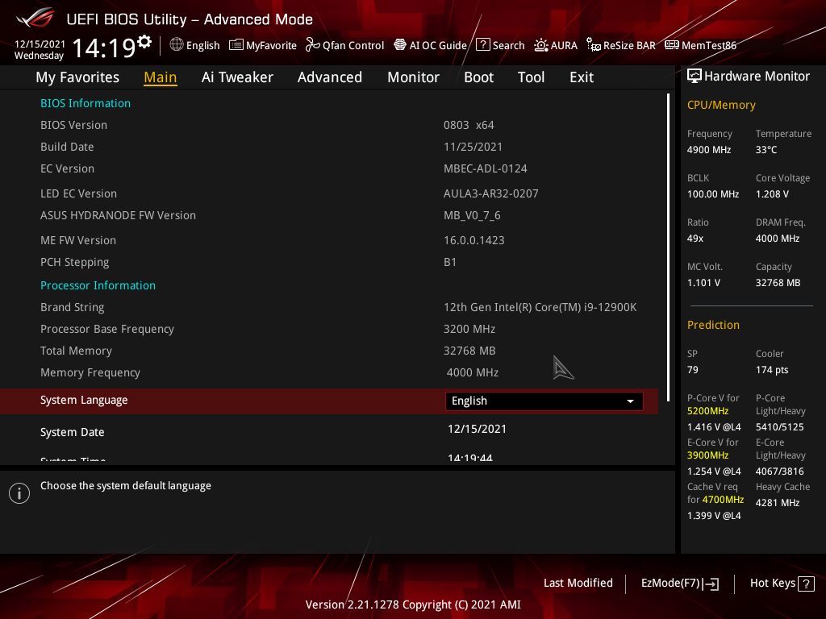The height and width of the screenshot is (619, 826).
Task: Select the Exit tab
Action: click(582, 77)
